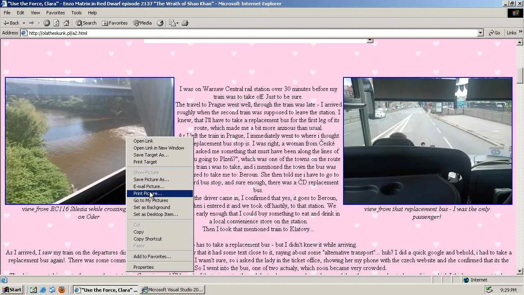Open the Forward history dropdown arrow

(x=39, y=23)
